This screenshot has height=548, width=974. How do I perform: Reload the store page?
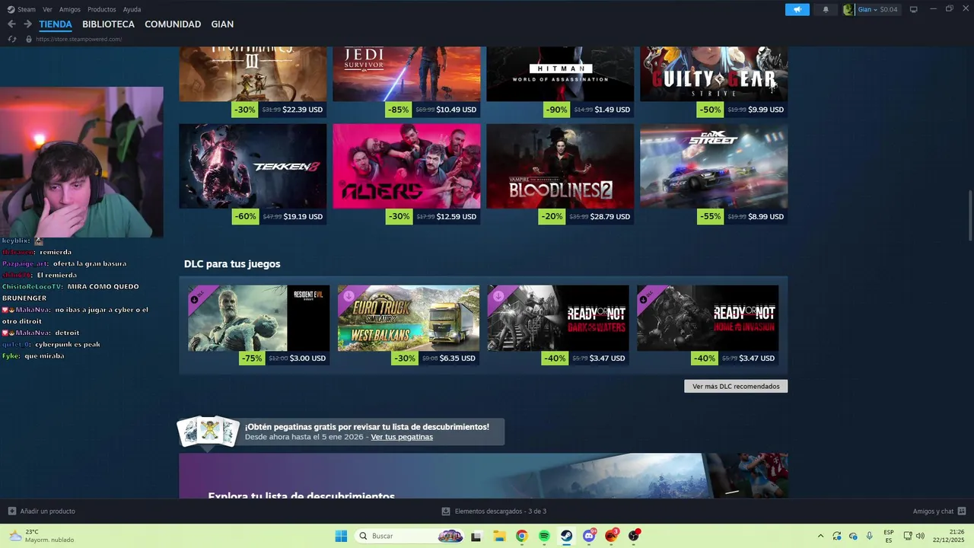click(11, 39)
